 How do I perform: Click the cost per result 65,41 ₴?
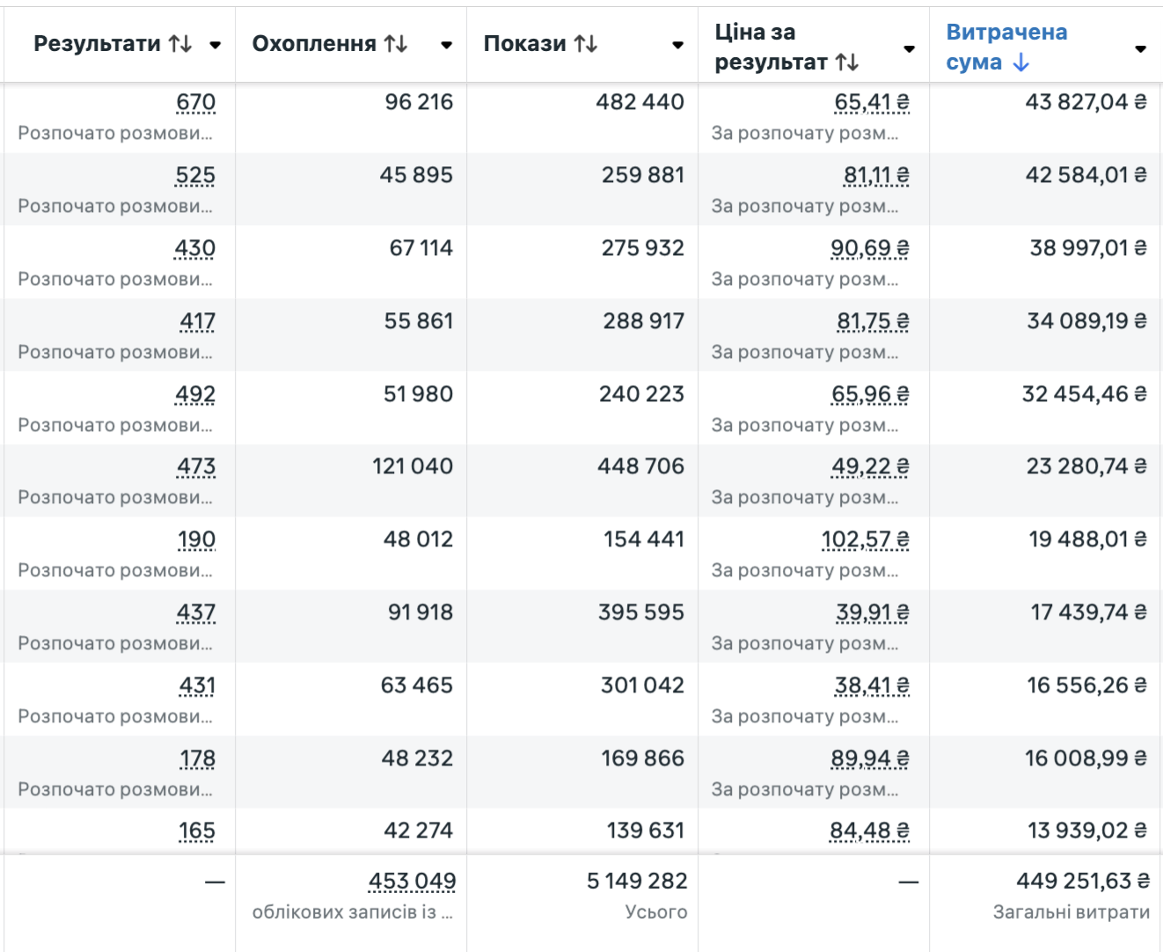872,103
